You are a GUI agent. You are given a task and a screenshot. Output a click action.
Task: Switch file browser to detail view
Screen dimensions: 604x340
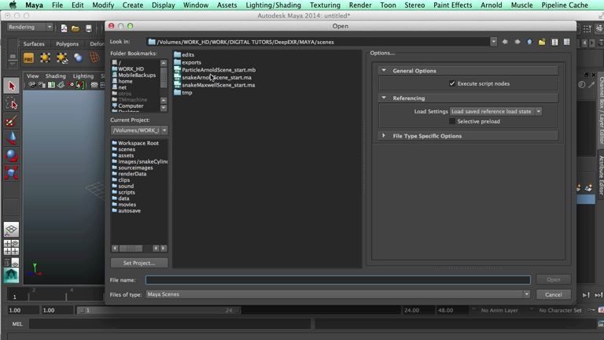point(566,42)
